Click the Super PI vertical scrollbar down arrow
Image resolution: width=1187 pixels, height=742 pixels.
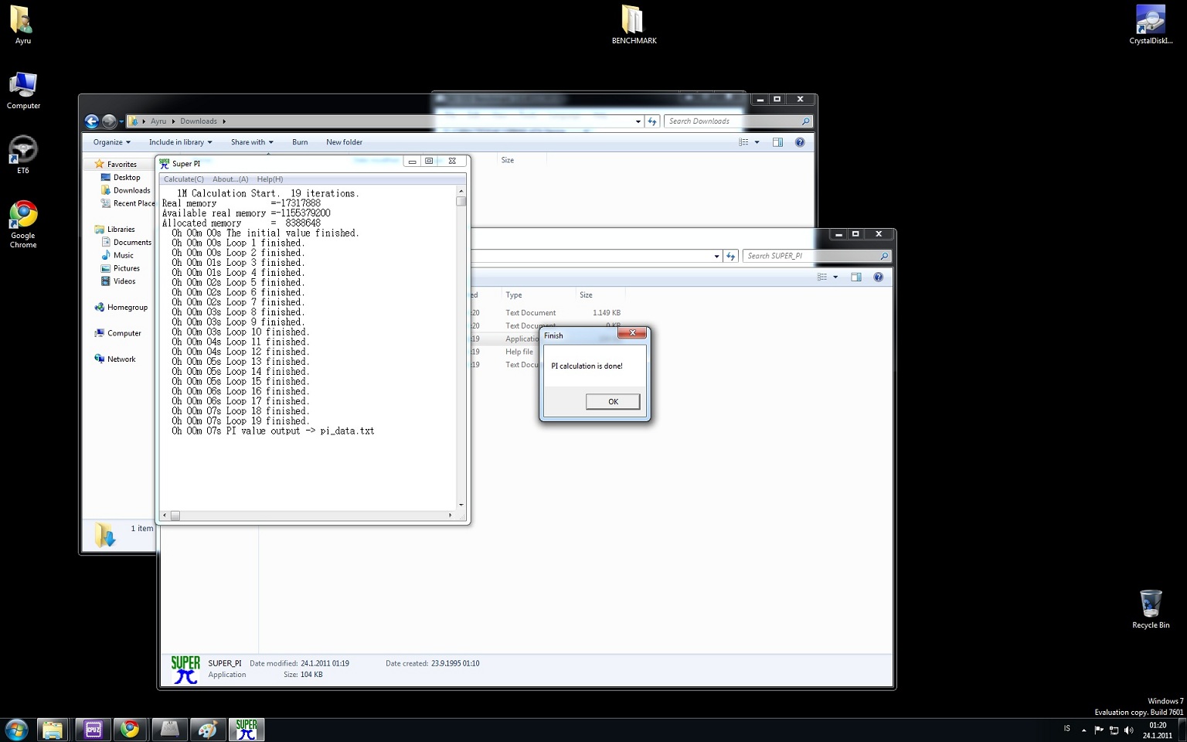tap(461, 505)
